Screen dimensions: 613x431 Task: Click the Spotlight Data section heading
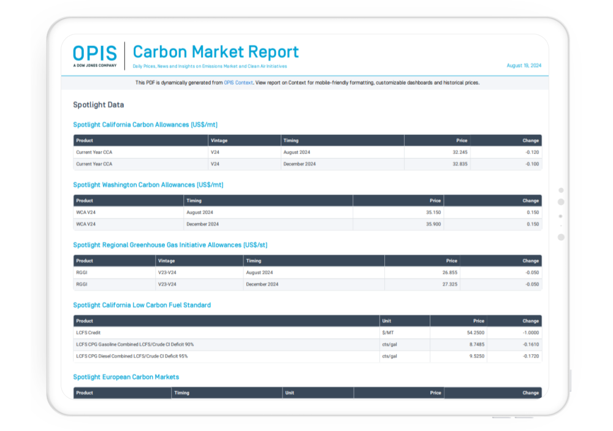tap(98, 105)
